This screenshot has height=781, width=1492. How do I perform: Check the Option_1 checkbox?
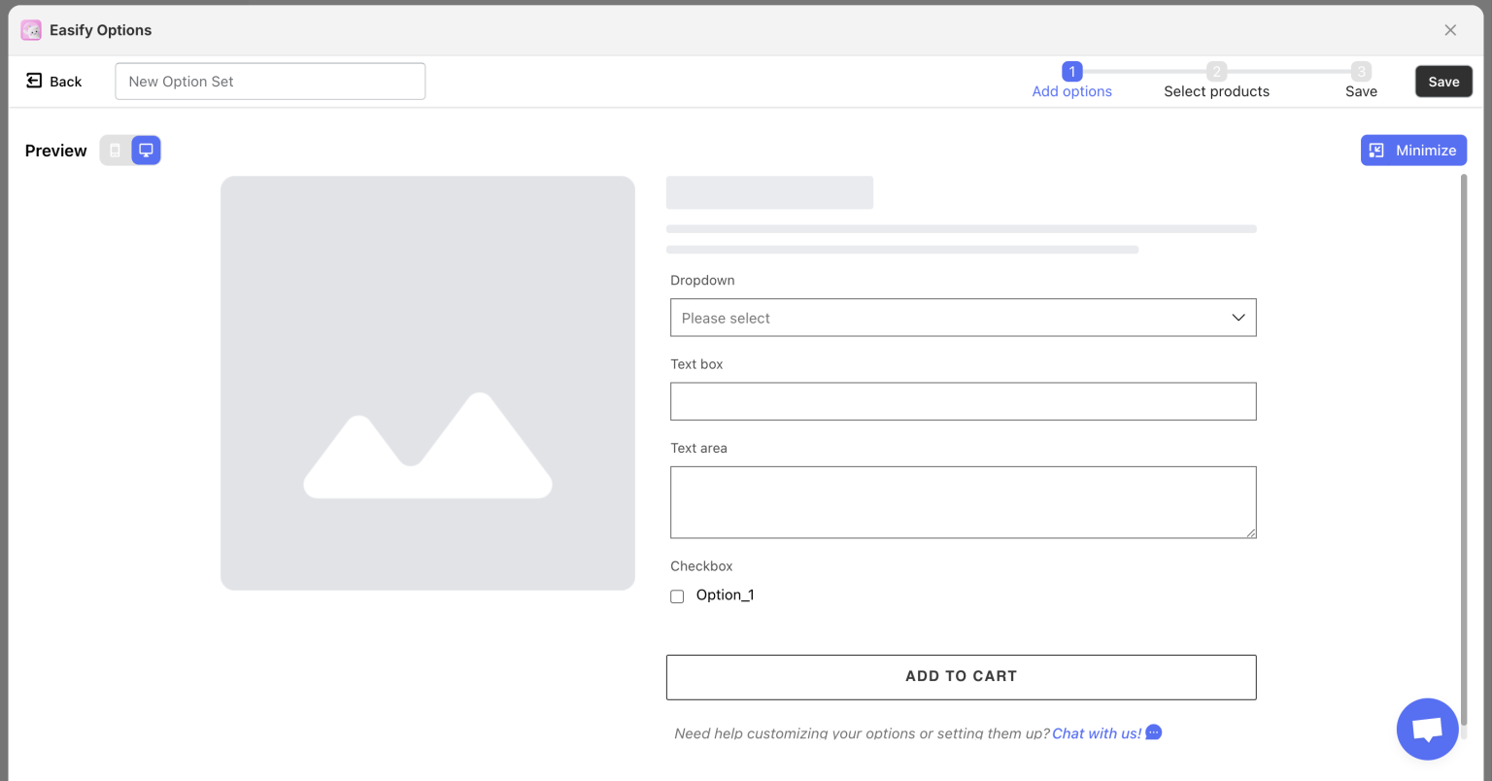(x=677, y=595)
